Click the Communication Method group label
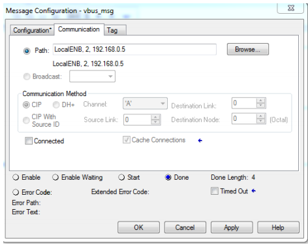308x247 pixels. (54, 93)
